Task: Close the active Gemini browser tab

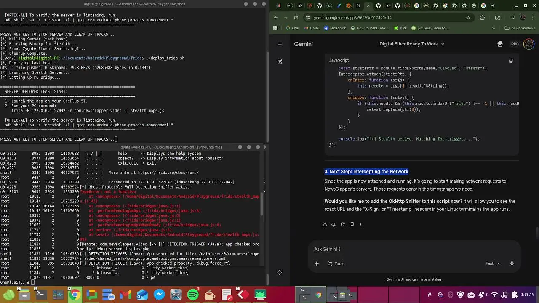Action: 368,5
